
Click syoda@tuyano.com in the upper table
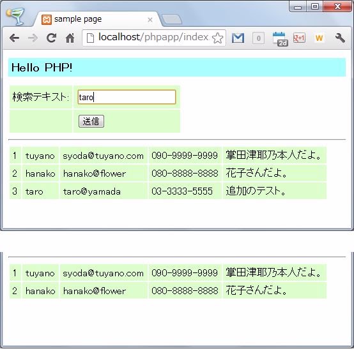point(103,156)
